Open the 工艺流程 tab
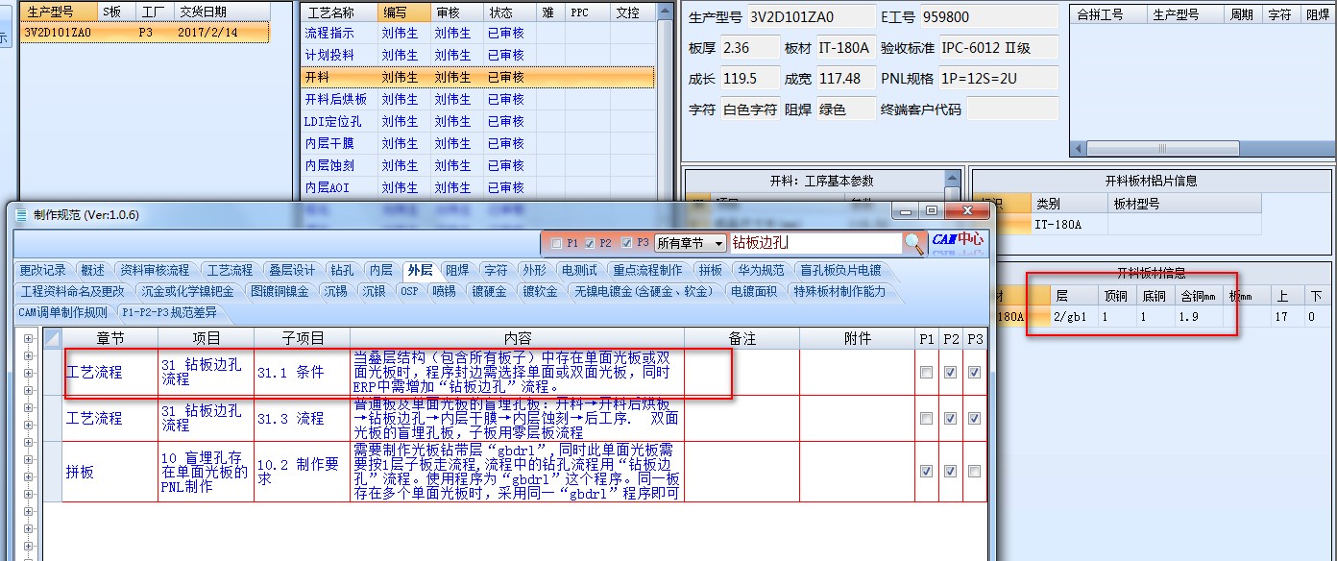 coord(230,271)
